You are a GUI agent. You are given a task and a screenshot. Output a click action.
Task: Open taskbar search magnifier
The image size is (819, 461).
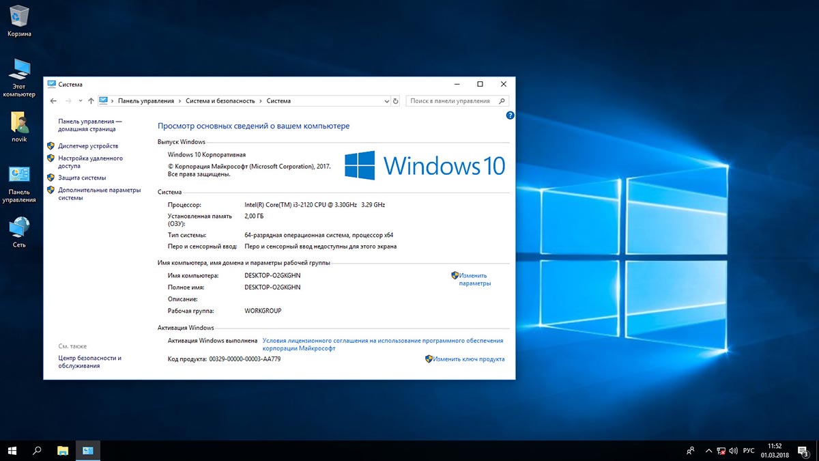pyautogui.click(x=38, y=451)
